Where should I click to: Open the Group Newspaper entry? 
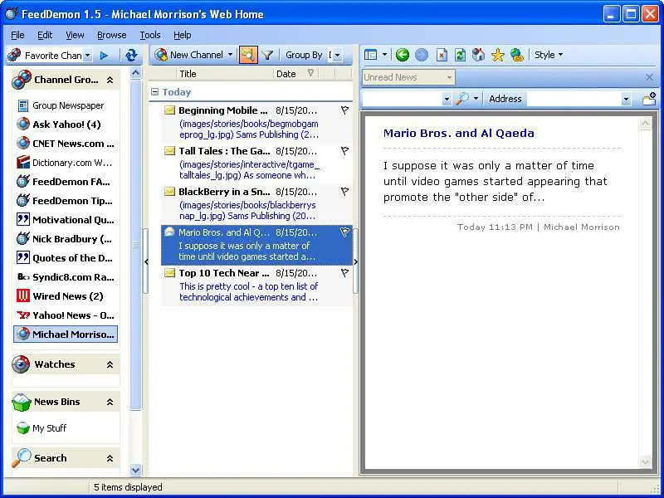click(x=68, y=105)
